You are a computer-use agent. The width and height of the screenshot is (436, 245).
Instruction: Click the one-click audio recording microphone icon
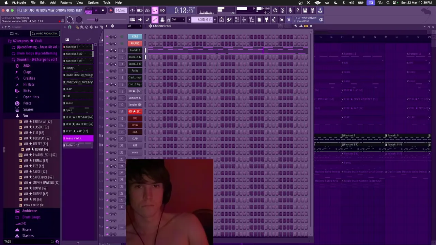(x=290, y=10)
